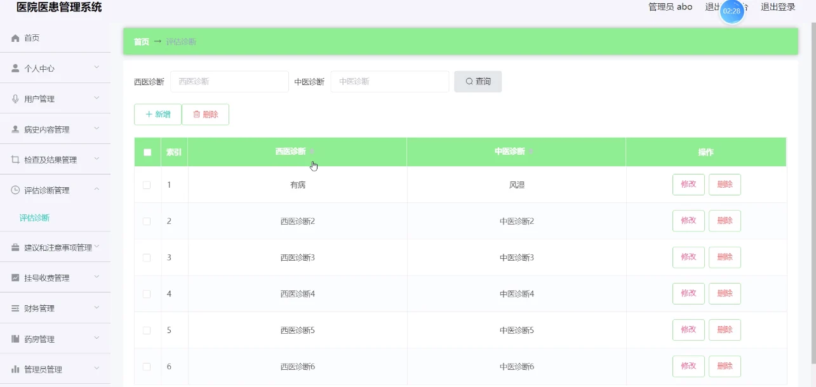Expand the 病史内容管理 menu chevron
Screen dimensions: 816x387
[97, 128]
